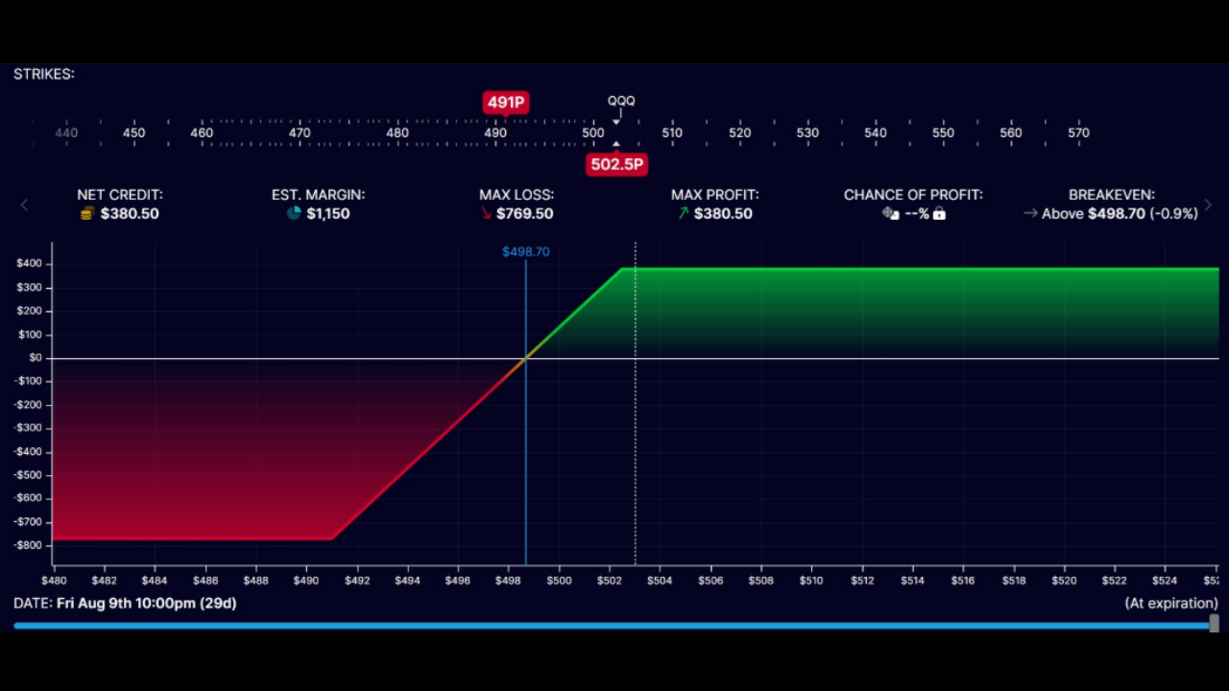Click the arrow icon before Above $498.70
Viewport: 1229px width, 691px height.
click(1030, 213)
